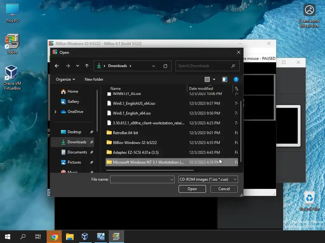The height and width of the screenshot is (243, 325).
Task: Unpin Desktop using its pin icon
Action: [91, 132]
